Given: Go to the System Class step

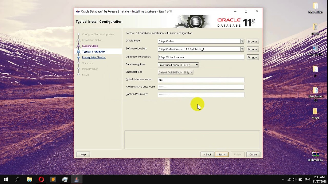Looking at the screenshot, I should point(90,46).
